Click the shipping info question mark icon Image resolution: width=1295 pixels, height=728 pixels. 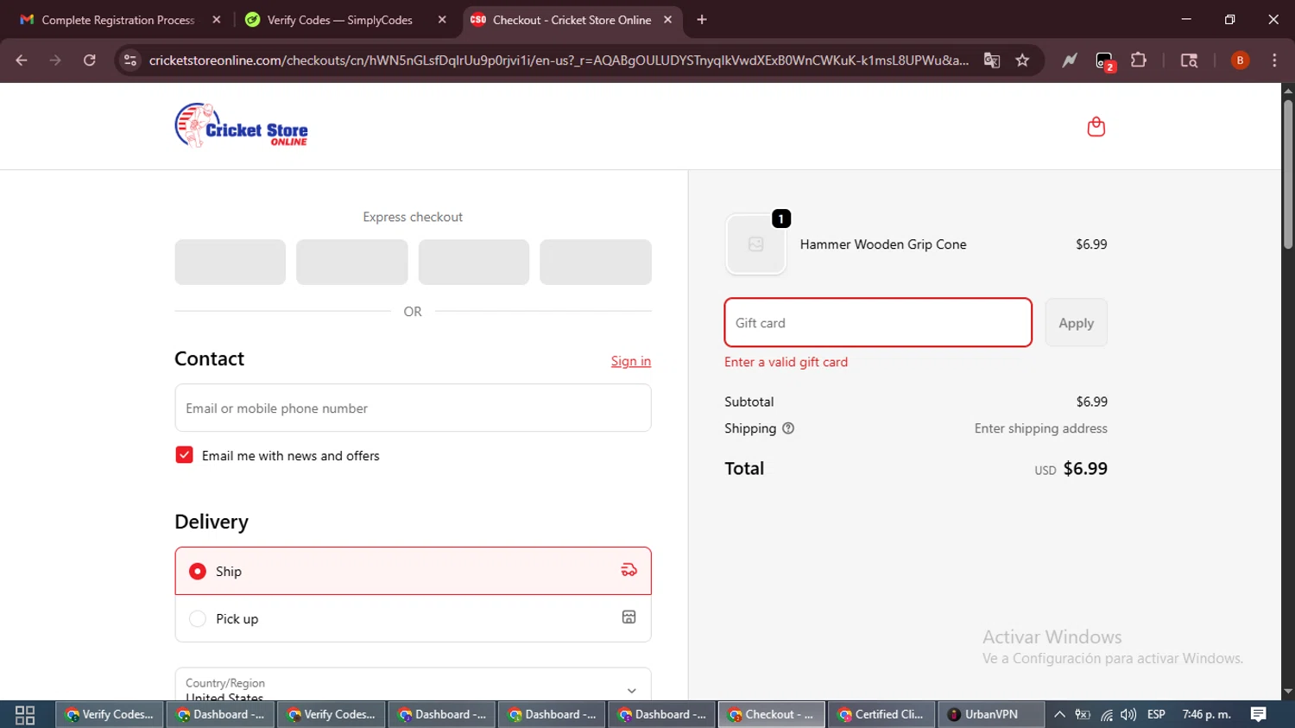787,428
